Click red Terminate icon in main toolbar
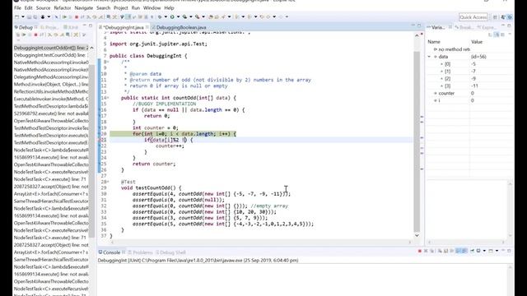The height and width of the screenshot is (296, 527). pyautogui.click(x=77, y=16)
